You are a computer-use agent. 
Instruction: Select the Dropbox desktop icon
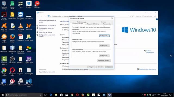coord(29,4)
